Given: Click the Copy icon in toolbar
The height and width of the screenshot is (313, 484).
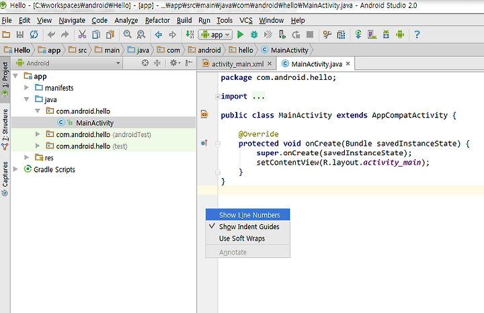Looking at the screenshot, I should [x=96, y=34].
